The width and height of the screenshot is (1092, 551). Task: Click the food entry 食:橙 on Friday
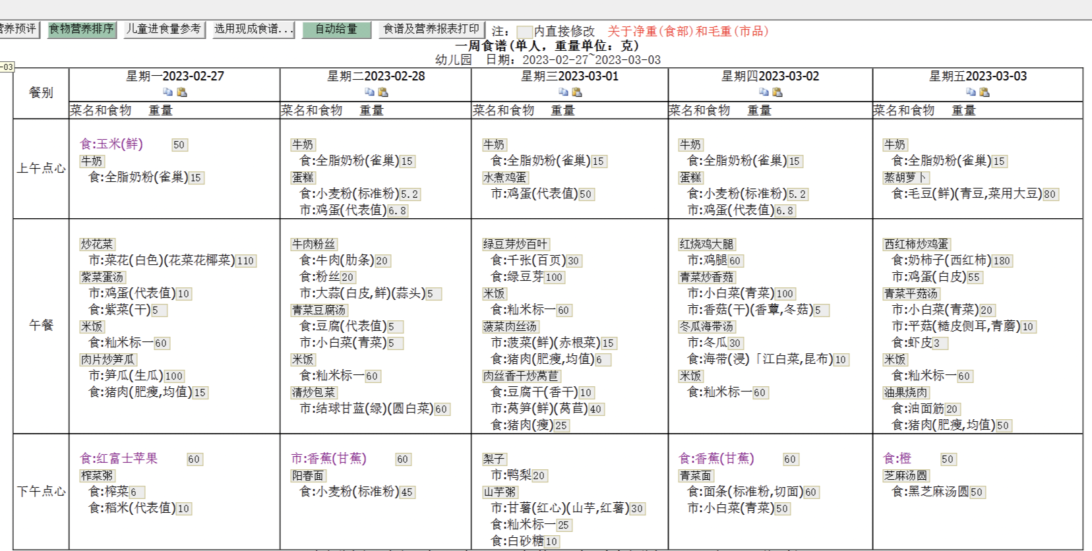pos(897,458)
